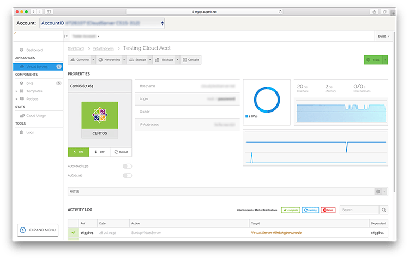The width and height of the screenshot is (409, 259).
Task: Open the Storage tab dropdown arrow
Action: pyautogui.click(x=150, y=60)
